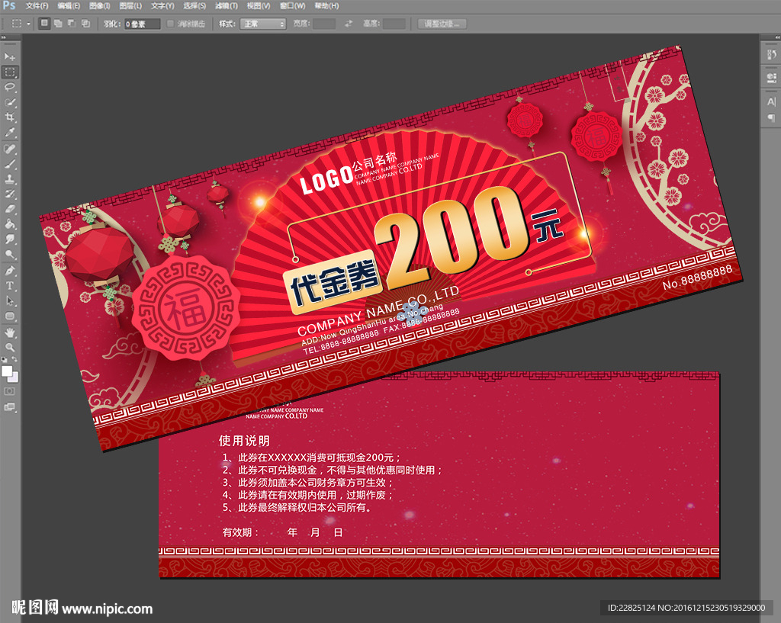The height and width of the screenshot is (623, 781).
Task: Swap foreground and background colors
Action: pos(14,360)
